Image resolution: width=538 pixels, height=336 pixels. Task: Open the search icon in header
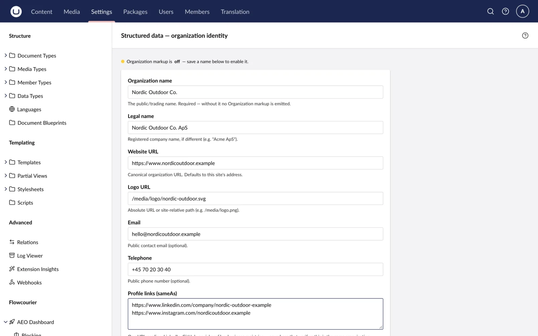tap(491, 11)
